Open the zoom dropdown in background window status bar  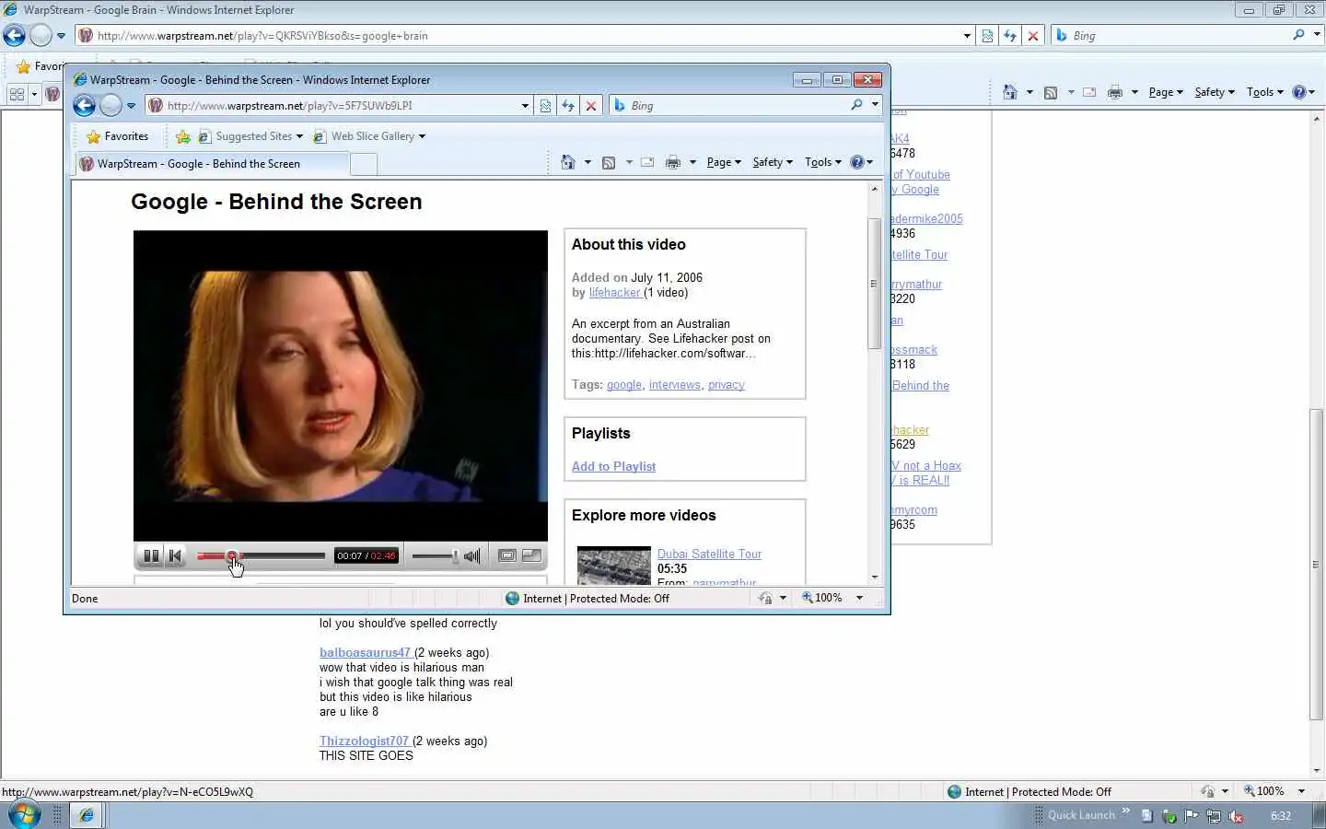(x=1301, y=791)
